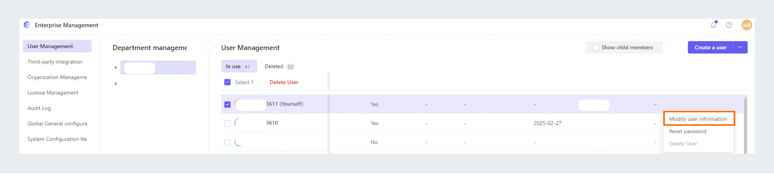Open the help question mark icon

pos(729,25)
